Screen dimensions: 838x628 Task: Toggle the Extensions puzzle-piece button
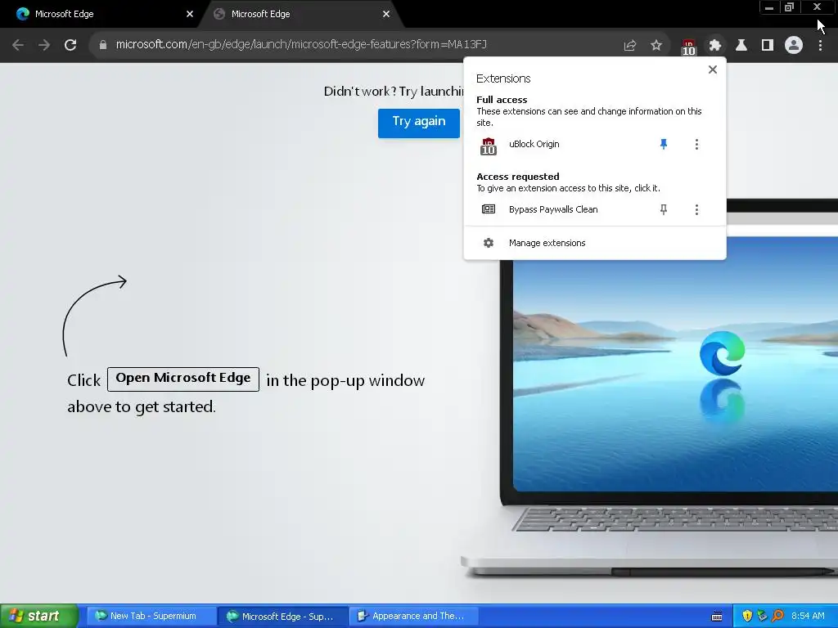(x=715, y=46)
